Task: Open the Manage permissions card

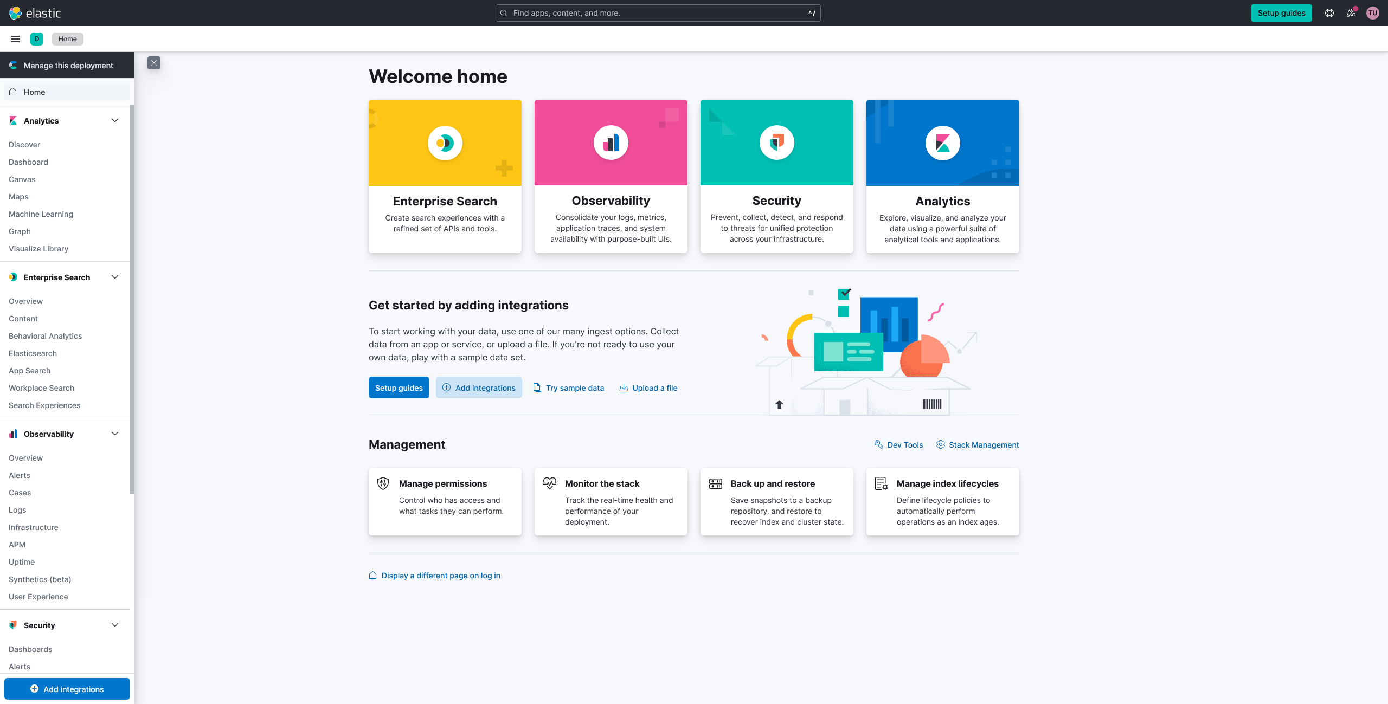Action: (x=445, y=502)
